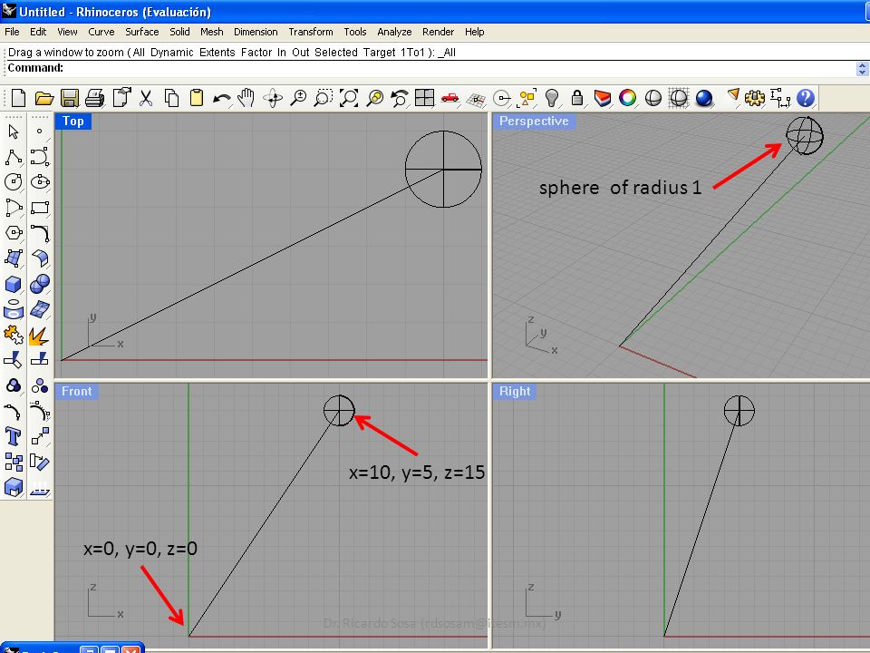Click the Shade viewport sphere icon
Image resolution: width=870 pixels, height=653 pixels.
tap(653, 98)
